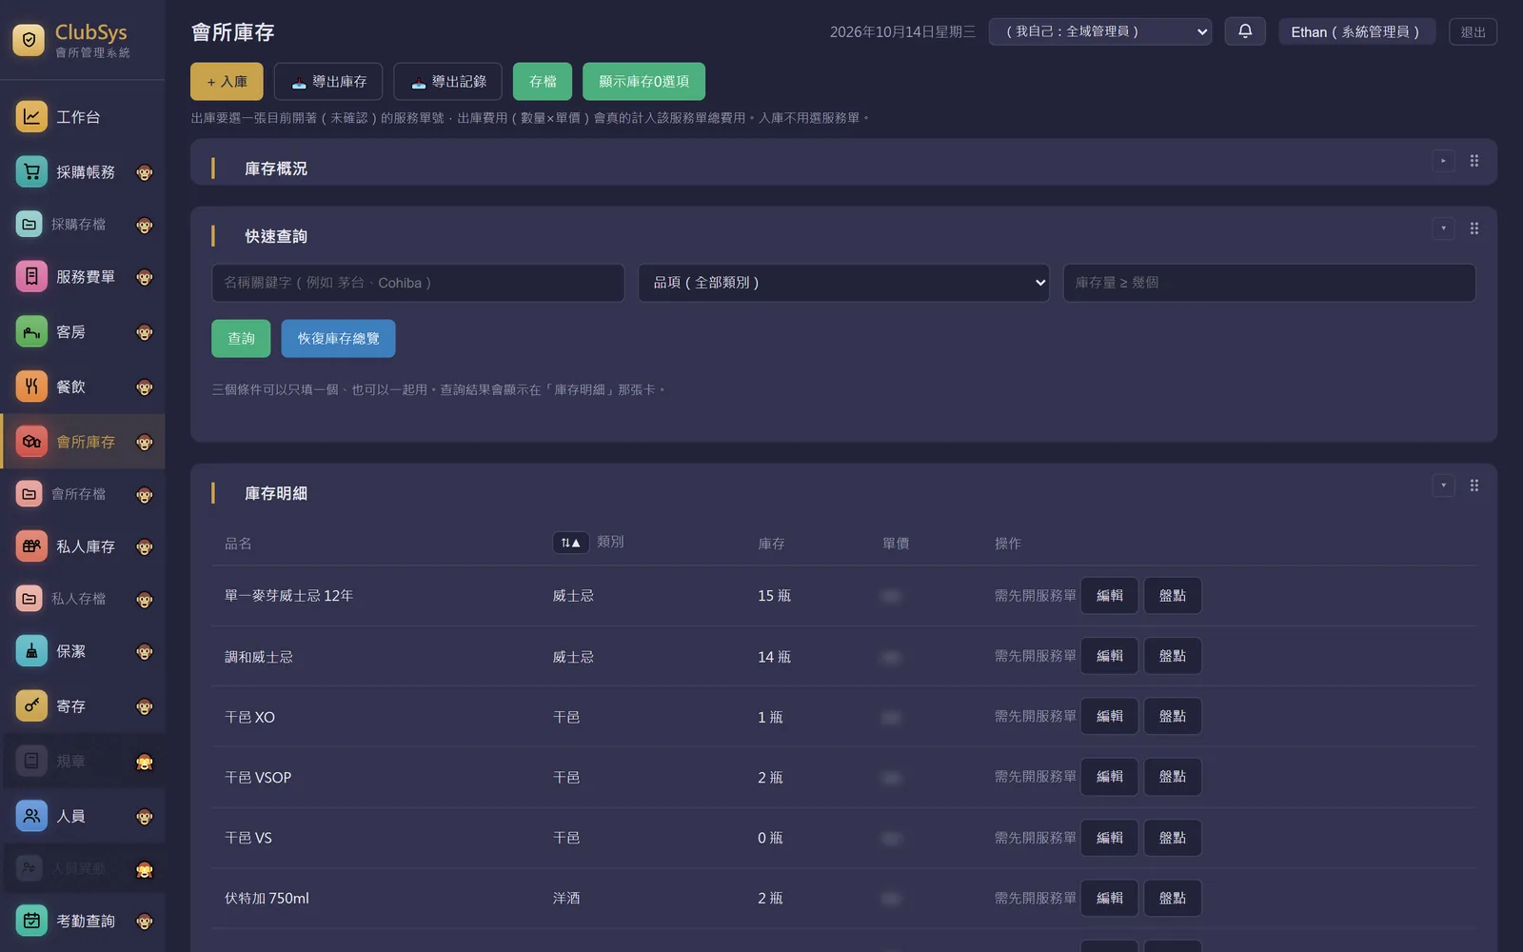
Task: Toggle visibility monkey for 客房
Action: (x=145, y=332)
